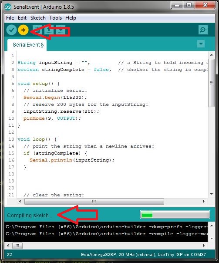Click the Open sketch toolbar icon

point(49,30)
